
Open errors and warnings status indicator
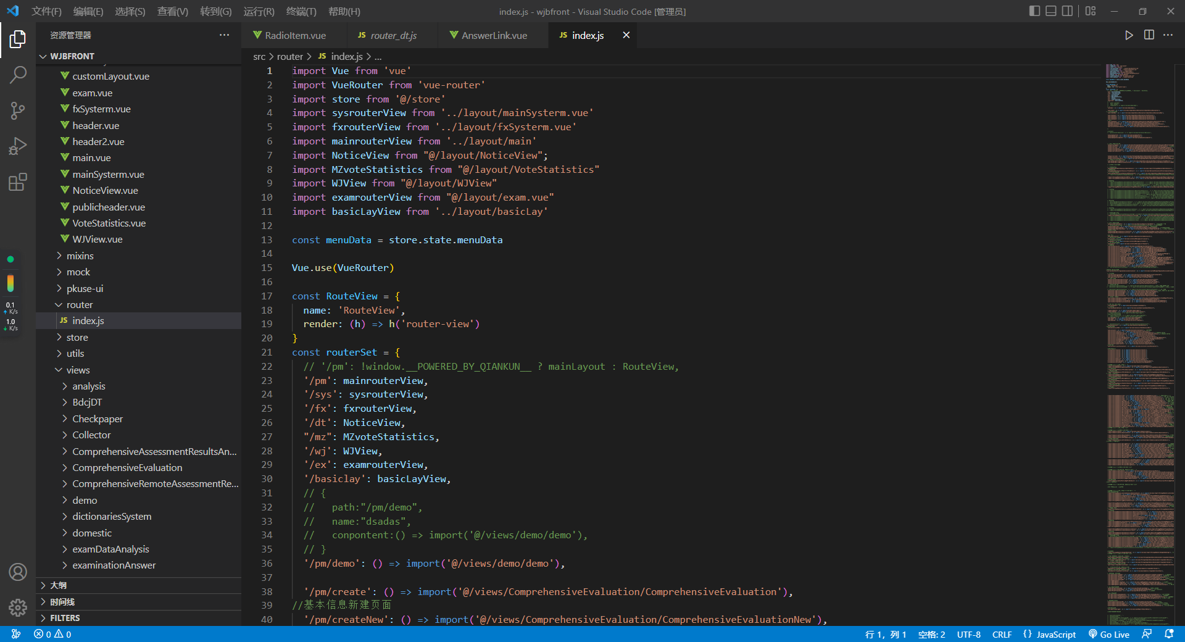(x=52, y=634)
